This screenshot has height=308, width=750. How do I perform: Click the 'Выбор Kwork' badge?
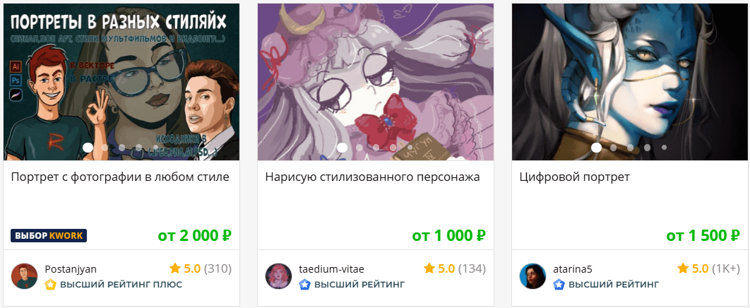tap(49, 236)
